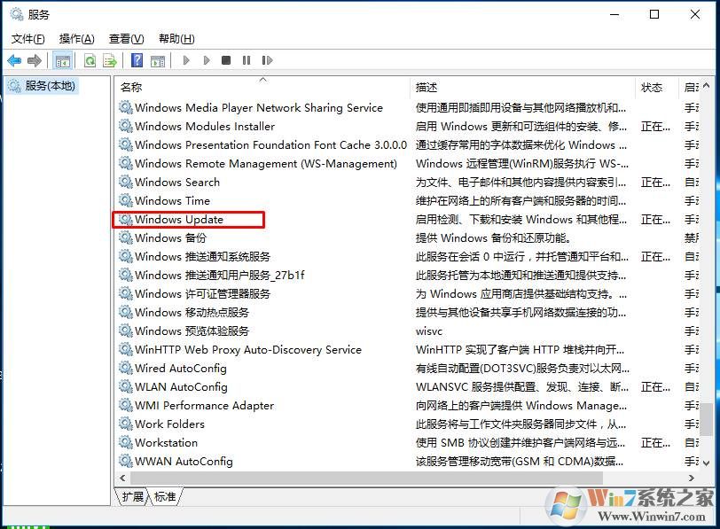Open the 帮助(H) menu
This screenshot has height=529, width=720.
(176, 38)
